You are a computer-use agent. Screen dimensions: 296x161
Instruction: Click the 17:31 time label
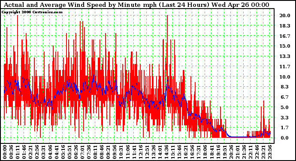(198, 152)
